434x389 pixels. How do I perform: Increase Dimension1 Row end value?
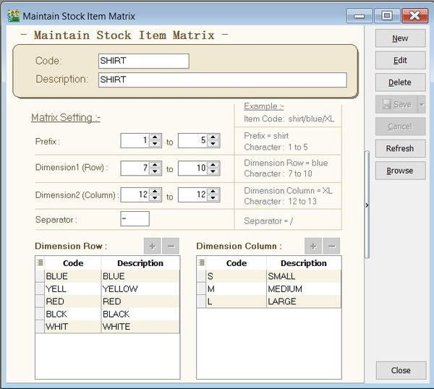click(212, 164)
